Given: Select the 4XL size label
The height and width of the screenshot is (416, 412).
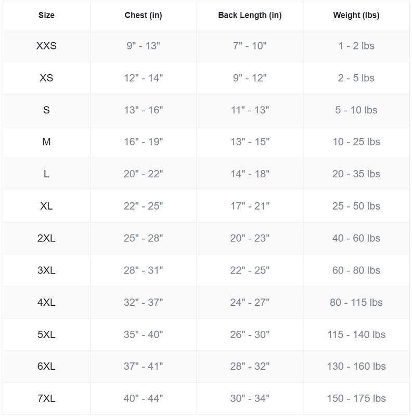Looking at the screenshot, I should click(x=46, y=303).
